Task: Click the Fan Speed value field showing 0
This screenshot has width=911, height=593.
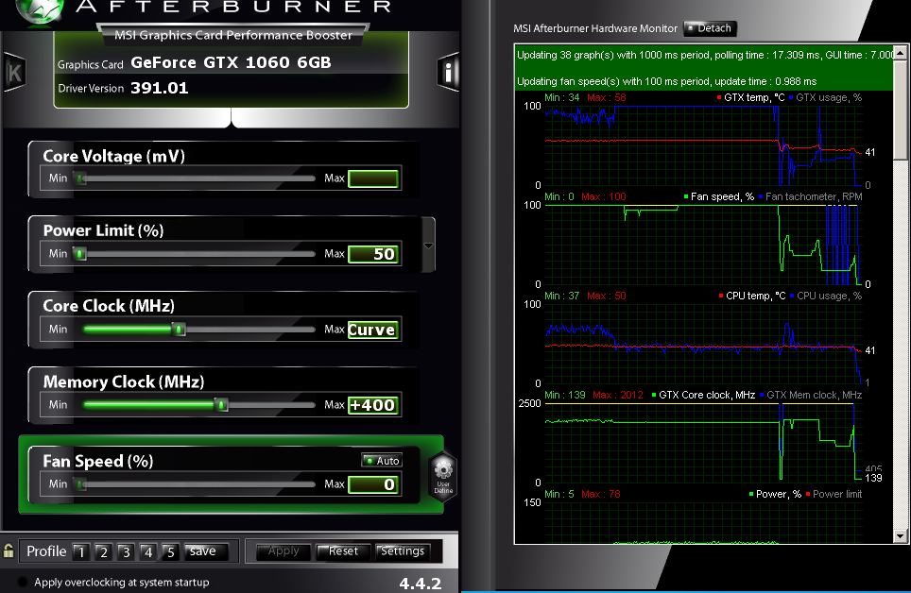Action: (373, 483)
